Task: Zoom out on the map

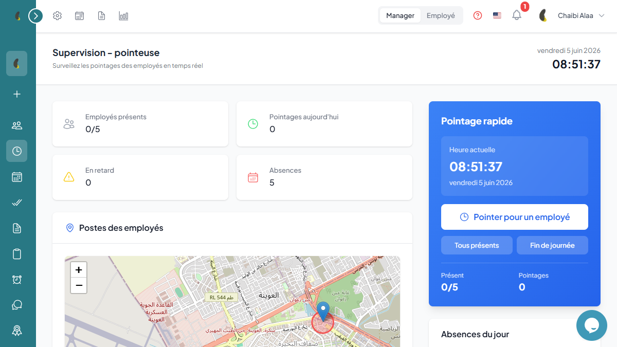Action: point(79,285)
